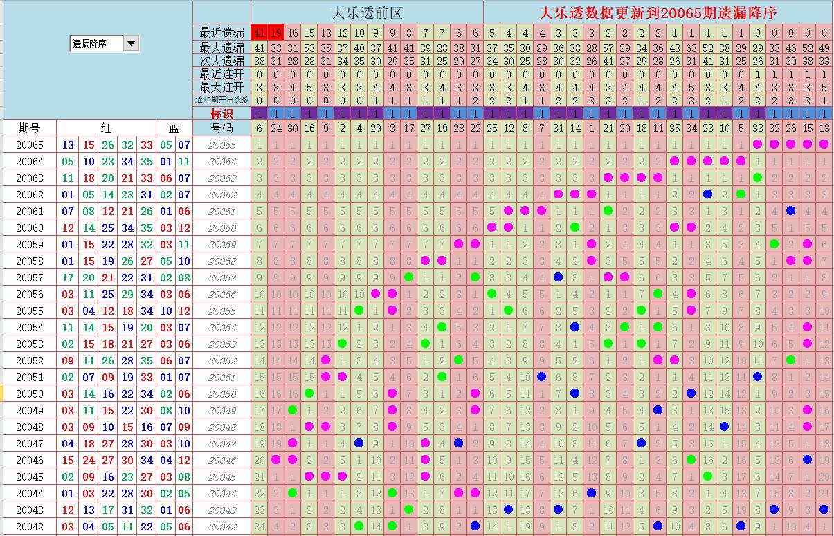Select red-highlighted 41 in 最近遗漏 row
834x536 pixels.
coord(260,33)
